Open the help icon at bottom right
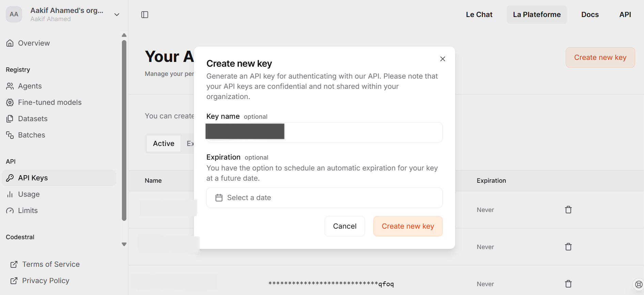This screenshot has height=295, width=644. [x=637, y=284]
